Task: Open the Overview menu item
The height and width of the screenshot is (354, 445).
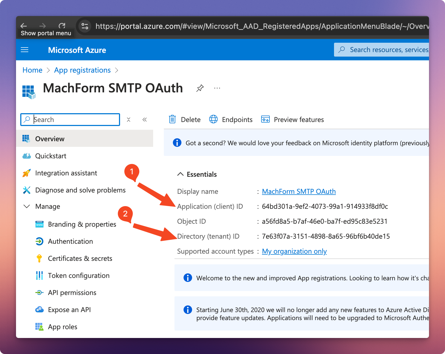Action: 85,139
